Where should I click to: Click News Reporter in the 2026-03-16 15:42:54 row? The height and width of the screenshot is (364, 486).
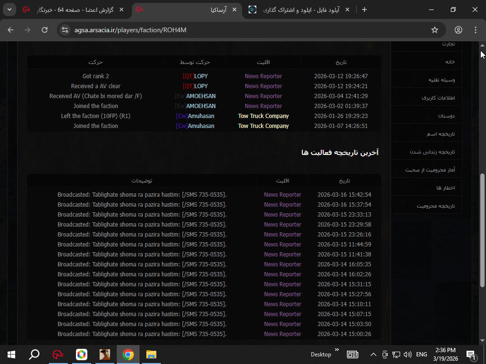tap(282, 194)
